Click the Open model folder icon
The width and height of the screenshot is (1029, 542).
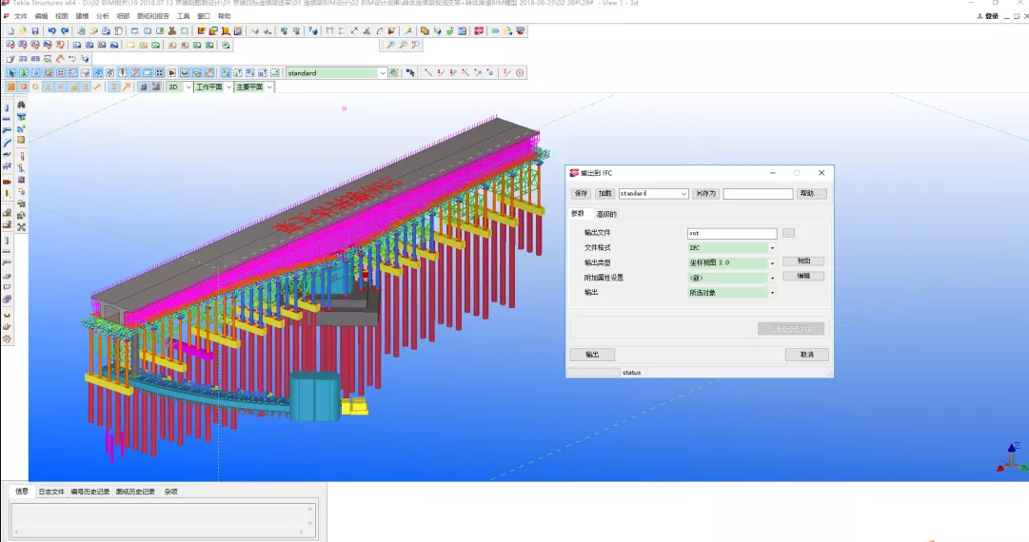(23, 30)
